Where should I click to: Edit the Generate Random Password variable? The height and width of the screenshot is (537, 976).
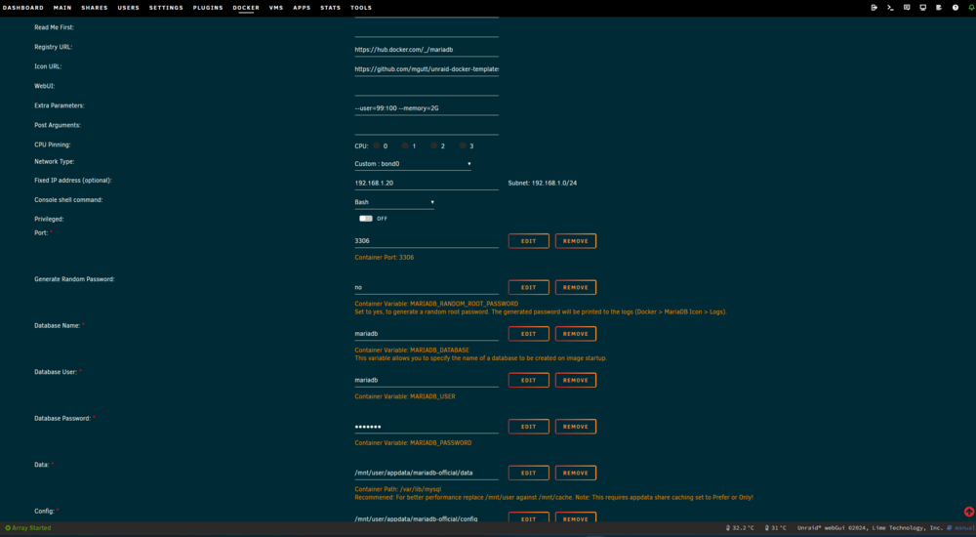click(528, 287)
